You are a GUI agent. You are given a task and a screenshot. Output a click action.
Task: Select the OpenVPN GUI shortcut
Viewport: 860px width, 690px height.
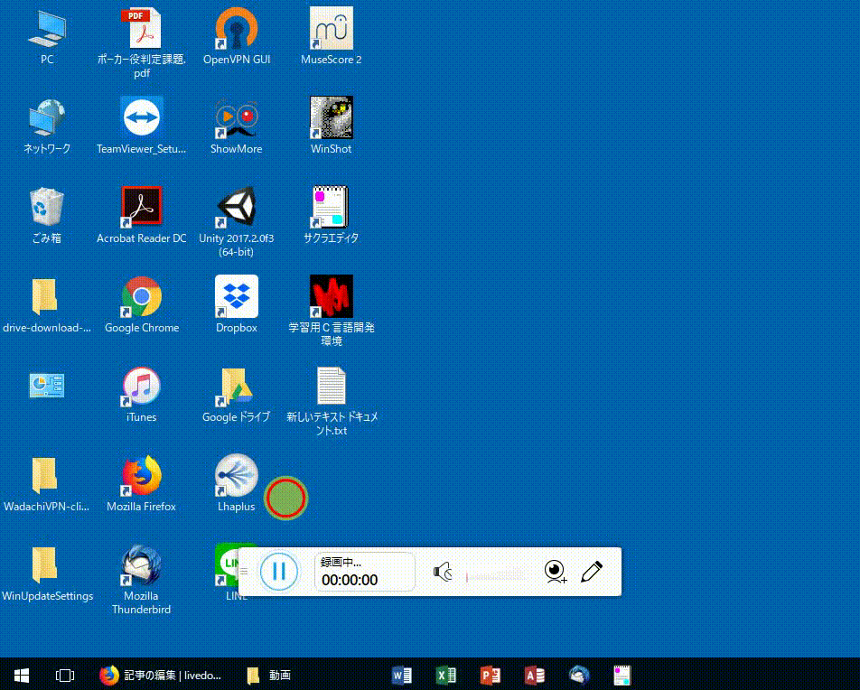(x=237, y=36)
